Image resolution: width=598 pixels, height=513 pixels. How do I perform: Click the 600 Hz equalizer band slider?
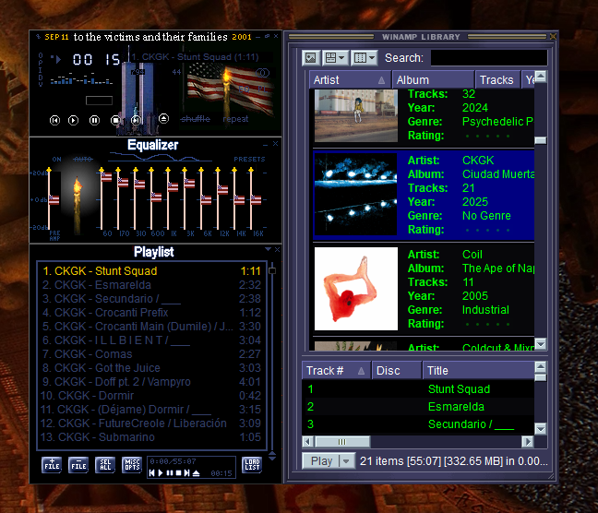point(156,197)
